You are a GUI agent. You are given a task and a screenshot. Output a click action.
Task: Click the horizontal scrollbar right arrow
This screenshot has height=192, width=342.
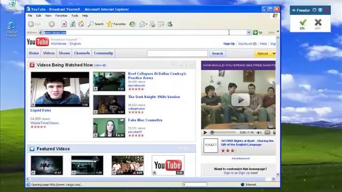(x=273, y=179)
